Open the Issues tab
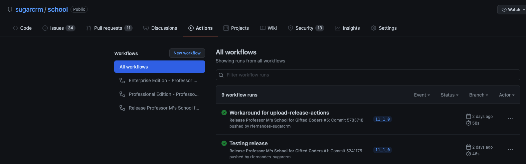Screen dimensions: 526x164 (x=59, y=28)
